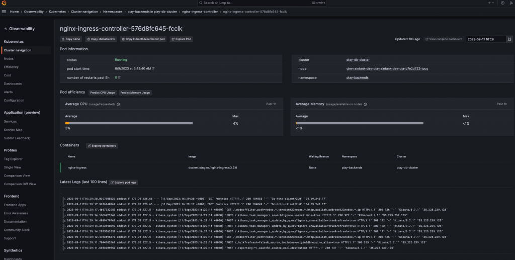Click the Running status value
The image size is (515, 260).
click(121, 60)
